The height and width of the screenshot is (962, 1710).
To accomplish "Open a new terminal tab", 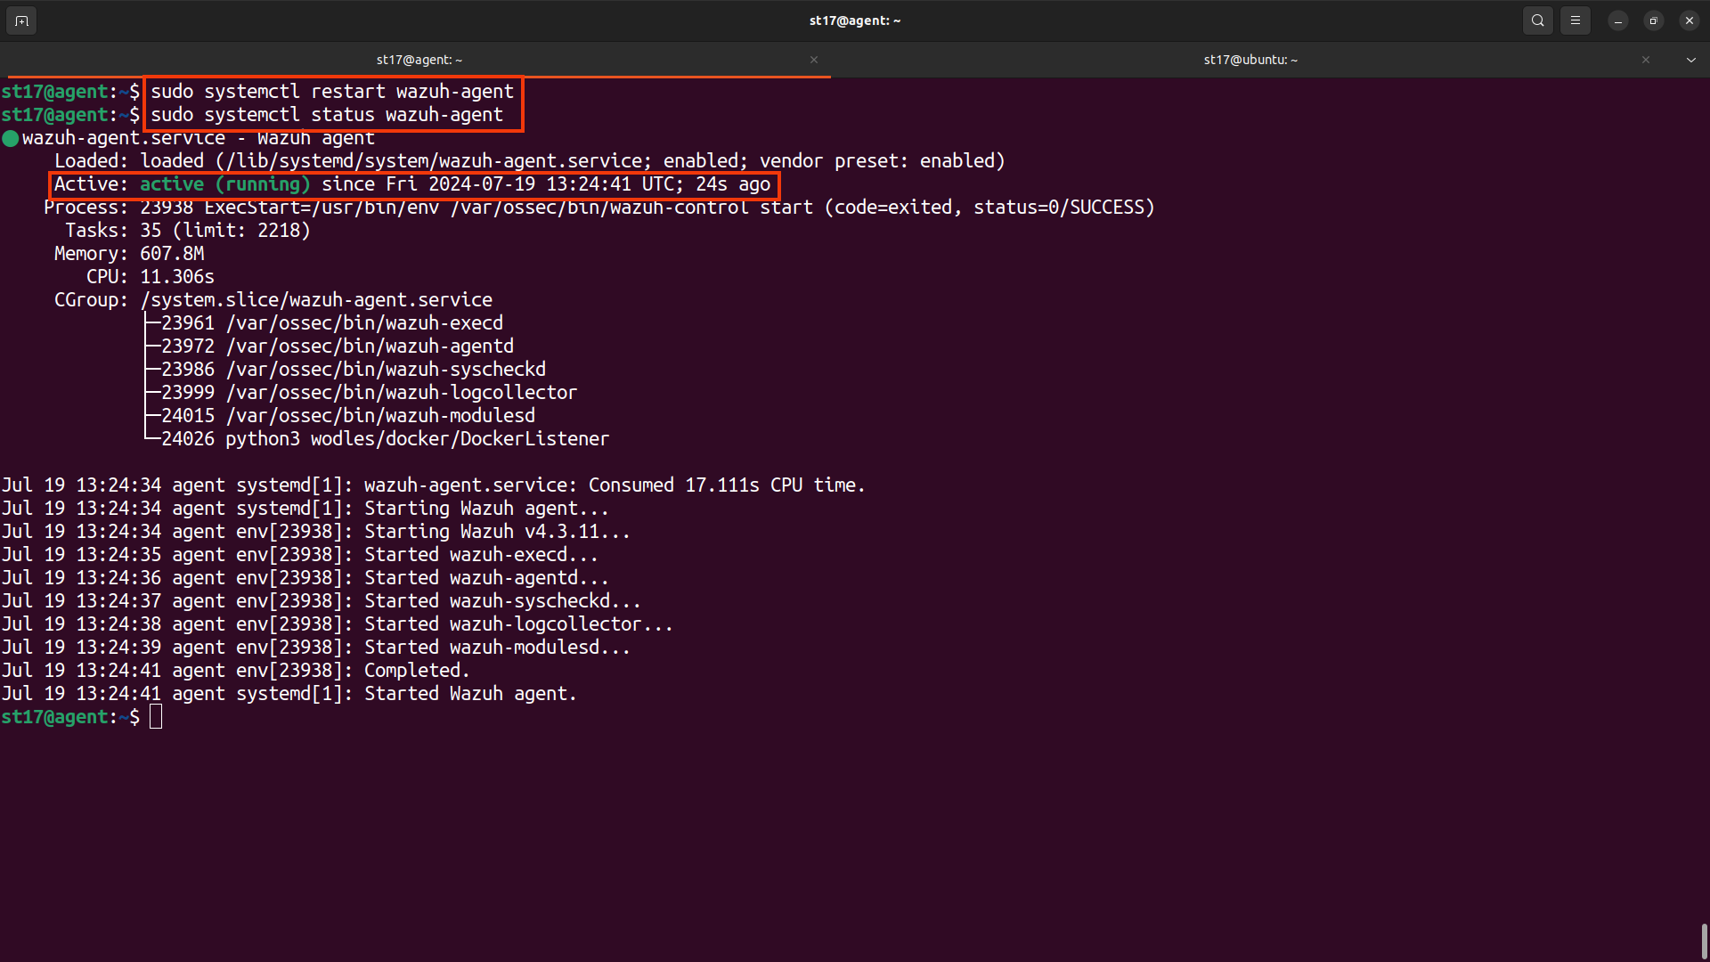I will click(21, 20).
